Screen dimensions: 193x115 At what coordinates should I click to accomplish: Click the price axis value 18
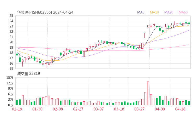click(11, 53)
